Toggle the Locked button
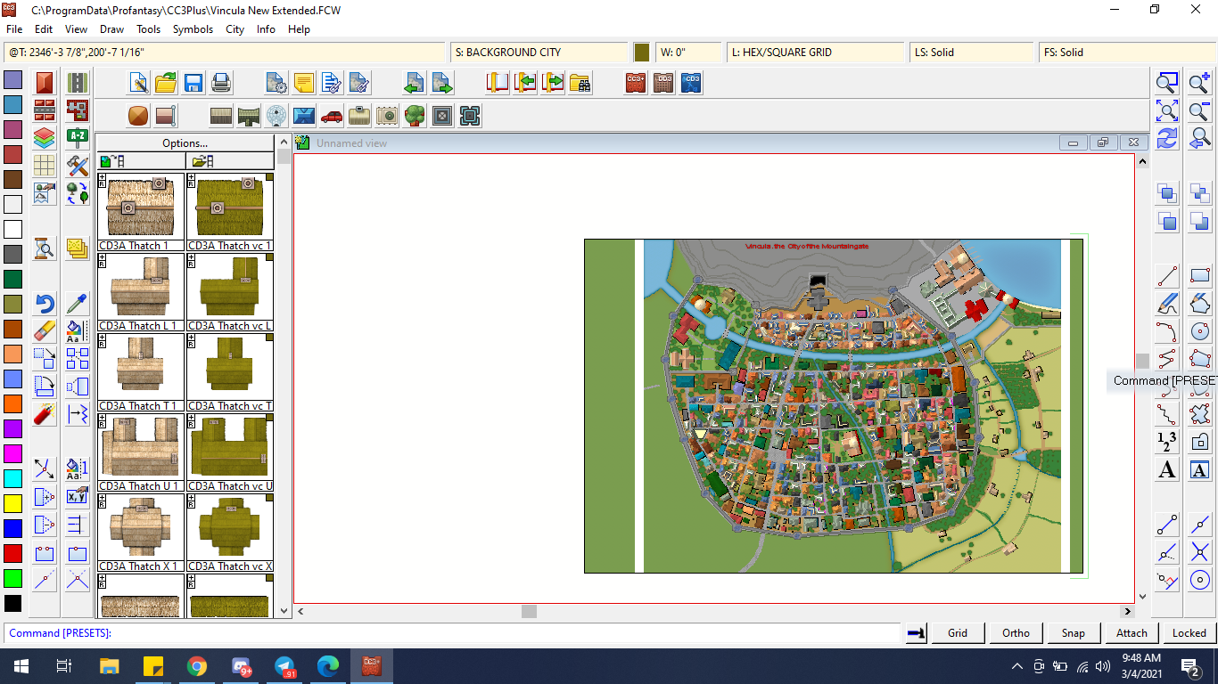 1189,633
